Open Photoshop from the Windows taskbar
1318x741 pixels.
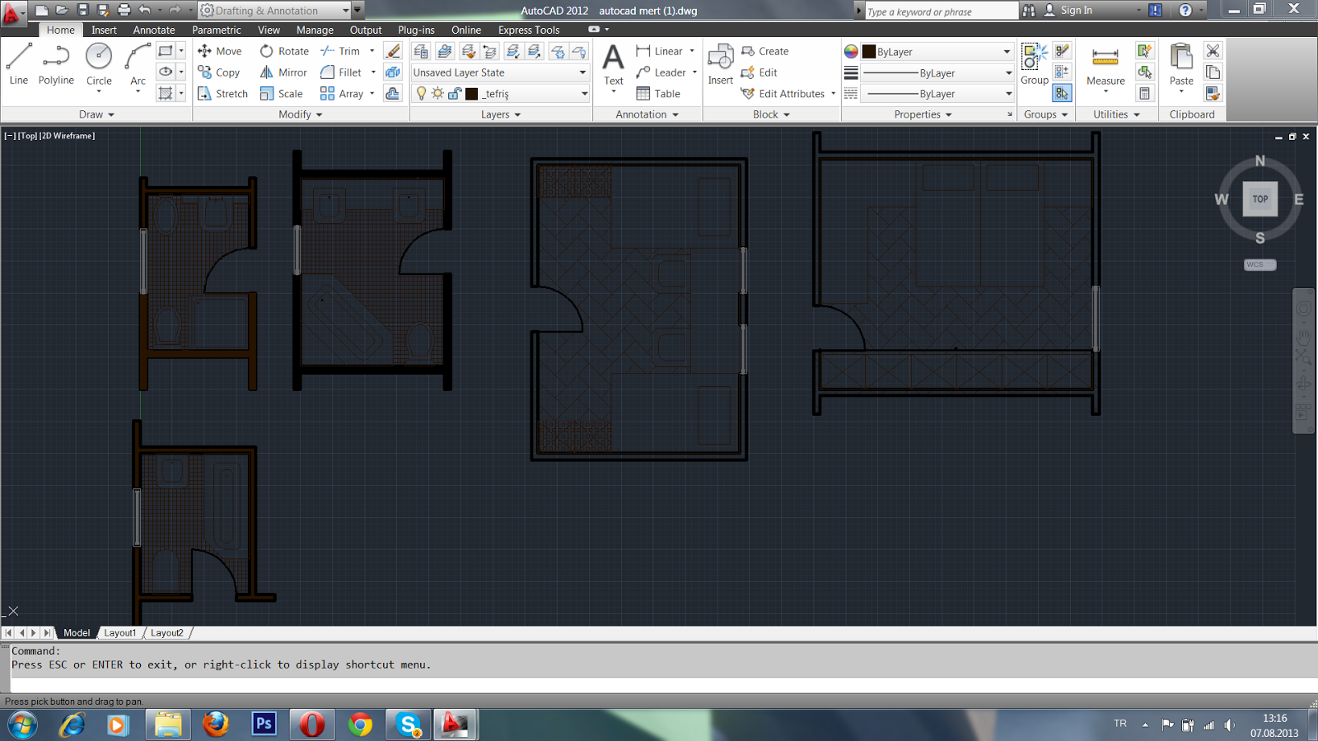click(264, 724)
